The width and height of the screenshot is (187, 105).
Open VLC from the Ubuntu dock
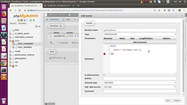click(4, 77)
